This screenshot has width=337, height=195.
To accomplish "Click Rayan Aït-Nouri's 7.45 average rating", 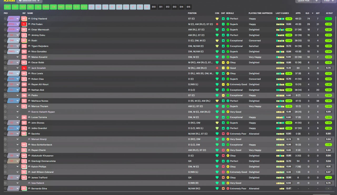I will click(328, 85).
